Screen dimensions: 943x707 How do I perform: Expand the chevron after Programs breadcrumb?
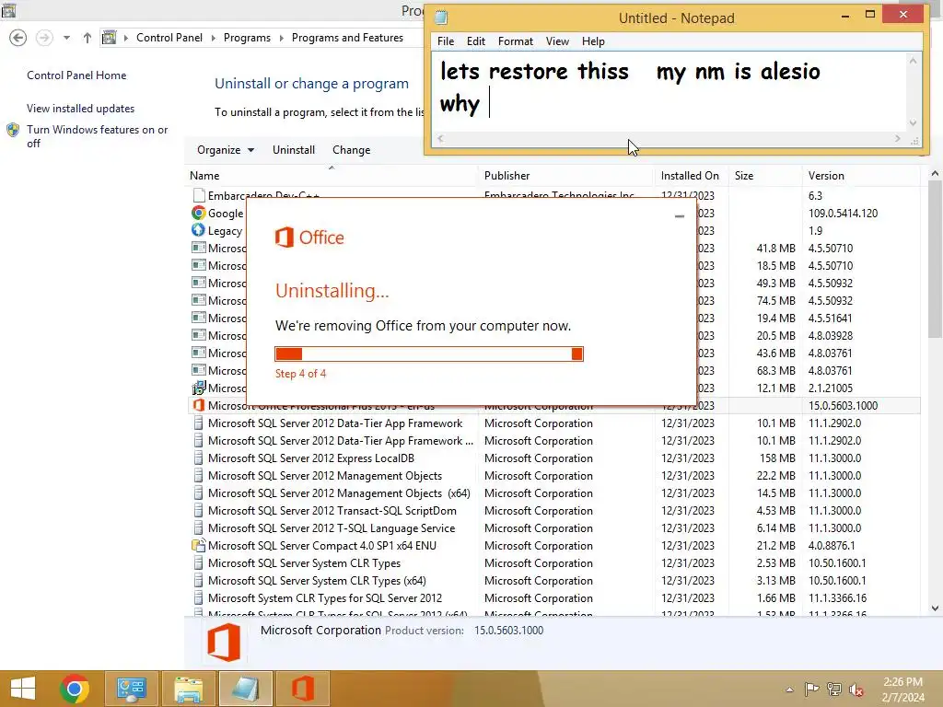click(281, 38)
